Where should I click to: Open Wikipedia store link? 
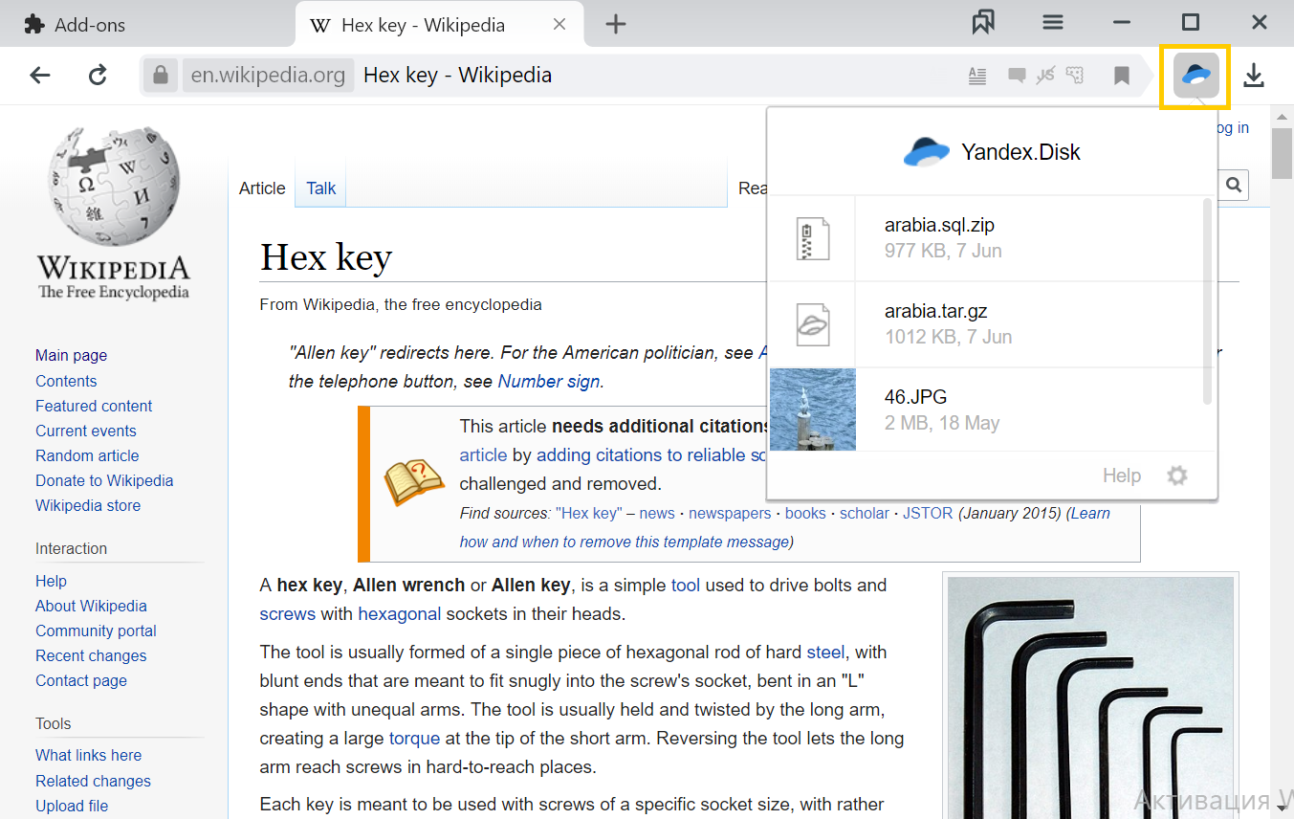click(88, 505)
